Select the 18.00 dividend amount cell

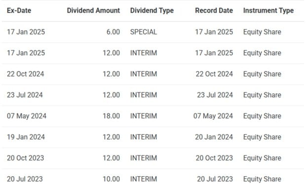click(111, 116)
